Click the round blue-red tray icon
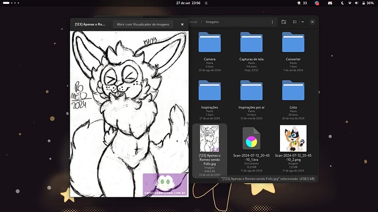378x212 pixels. click(317, 3)
